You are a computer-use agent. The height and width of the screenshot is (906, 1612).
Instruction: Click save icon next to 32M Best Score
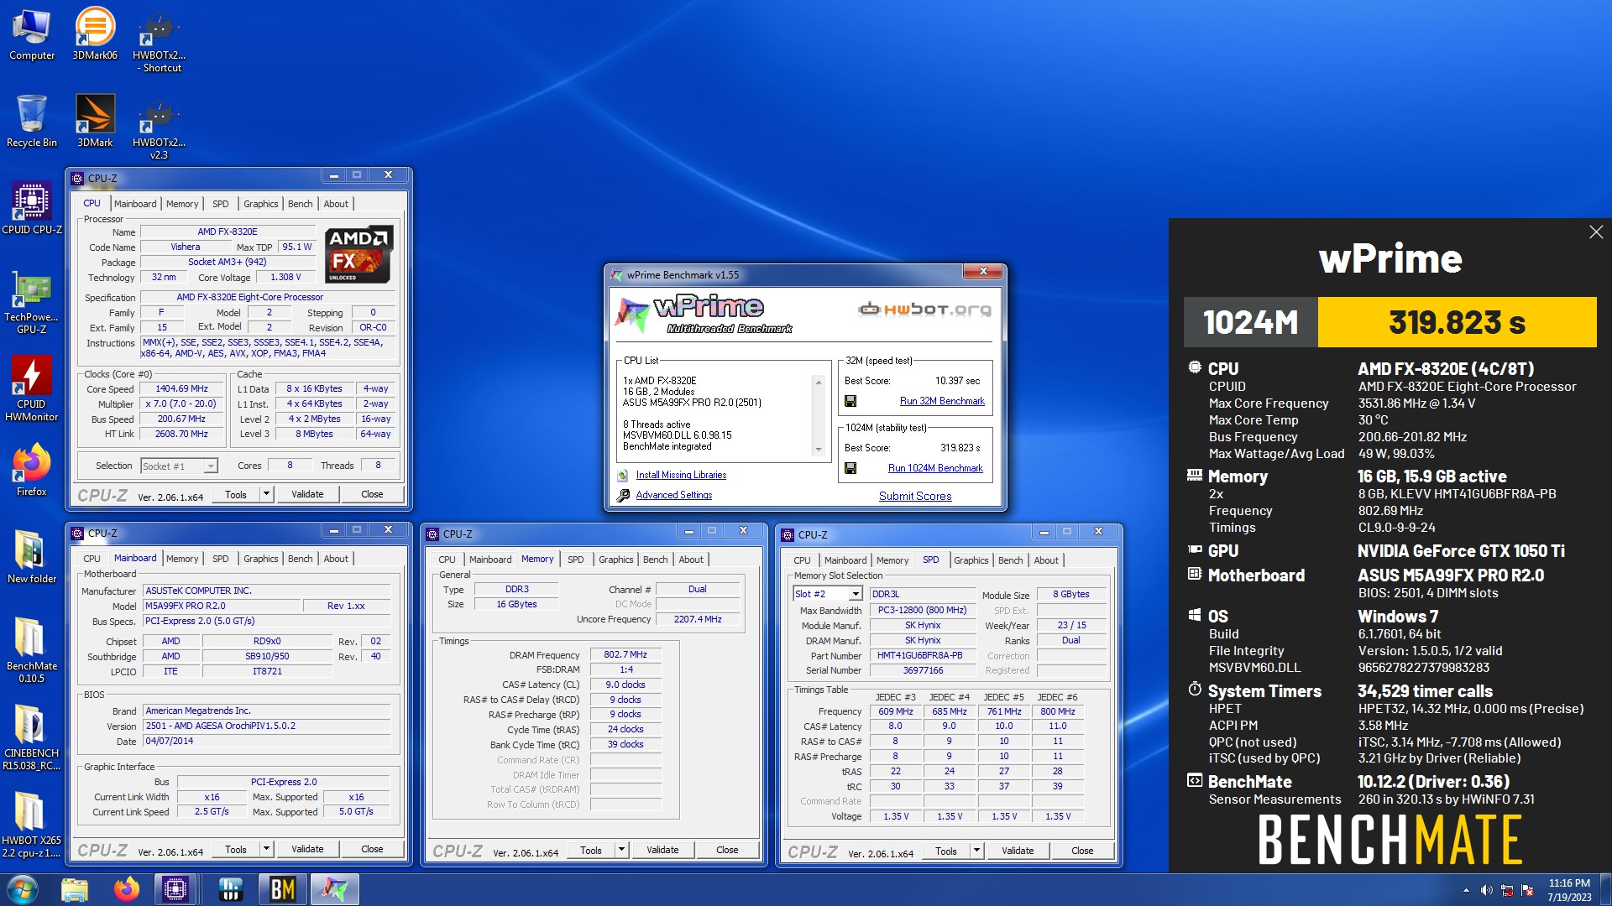[850, 401]
